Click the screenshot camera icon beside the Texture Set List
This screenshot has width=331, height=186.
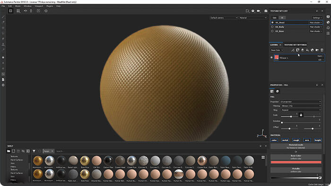tap(266, 11)
